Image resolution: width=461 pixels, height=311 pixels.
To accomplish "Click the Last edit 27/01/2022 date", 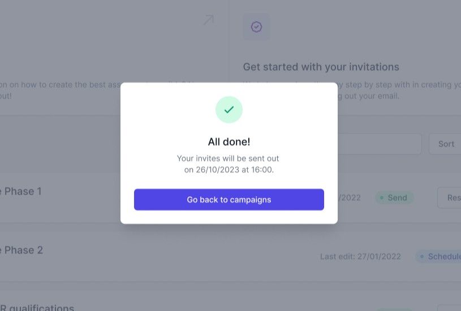I will (360, 257).
